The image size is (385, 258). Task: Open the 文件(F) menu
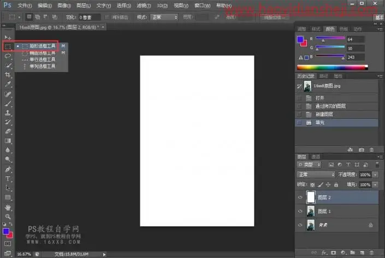[x=25, y=5]
